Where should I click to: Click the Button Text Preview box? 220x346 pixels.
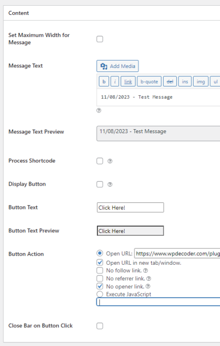tap(130, 231)
